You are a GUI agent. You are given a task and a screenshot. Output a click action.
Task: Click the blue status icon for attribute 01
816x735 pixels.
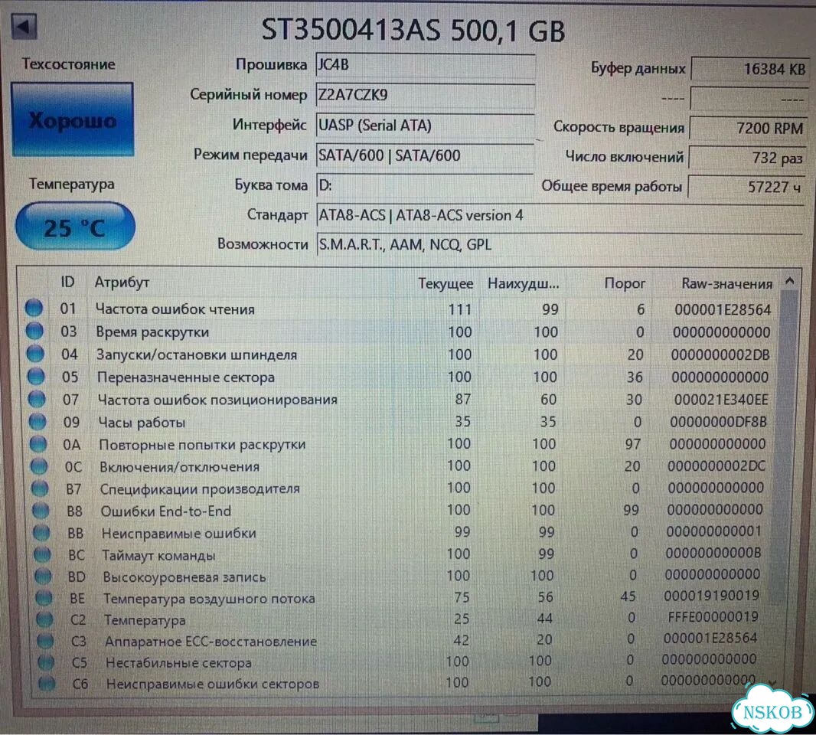click(x=34, y=307)
